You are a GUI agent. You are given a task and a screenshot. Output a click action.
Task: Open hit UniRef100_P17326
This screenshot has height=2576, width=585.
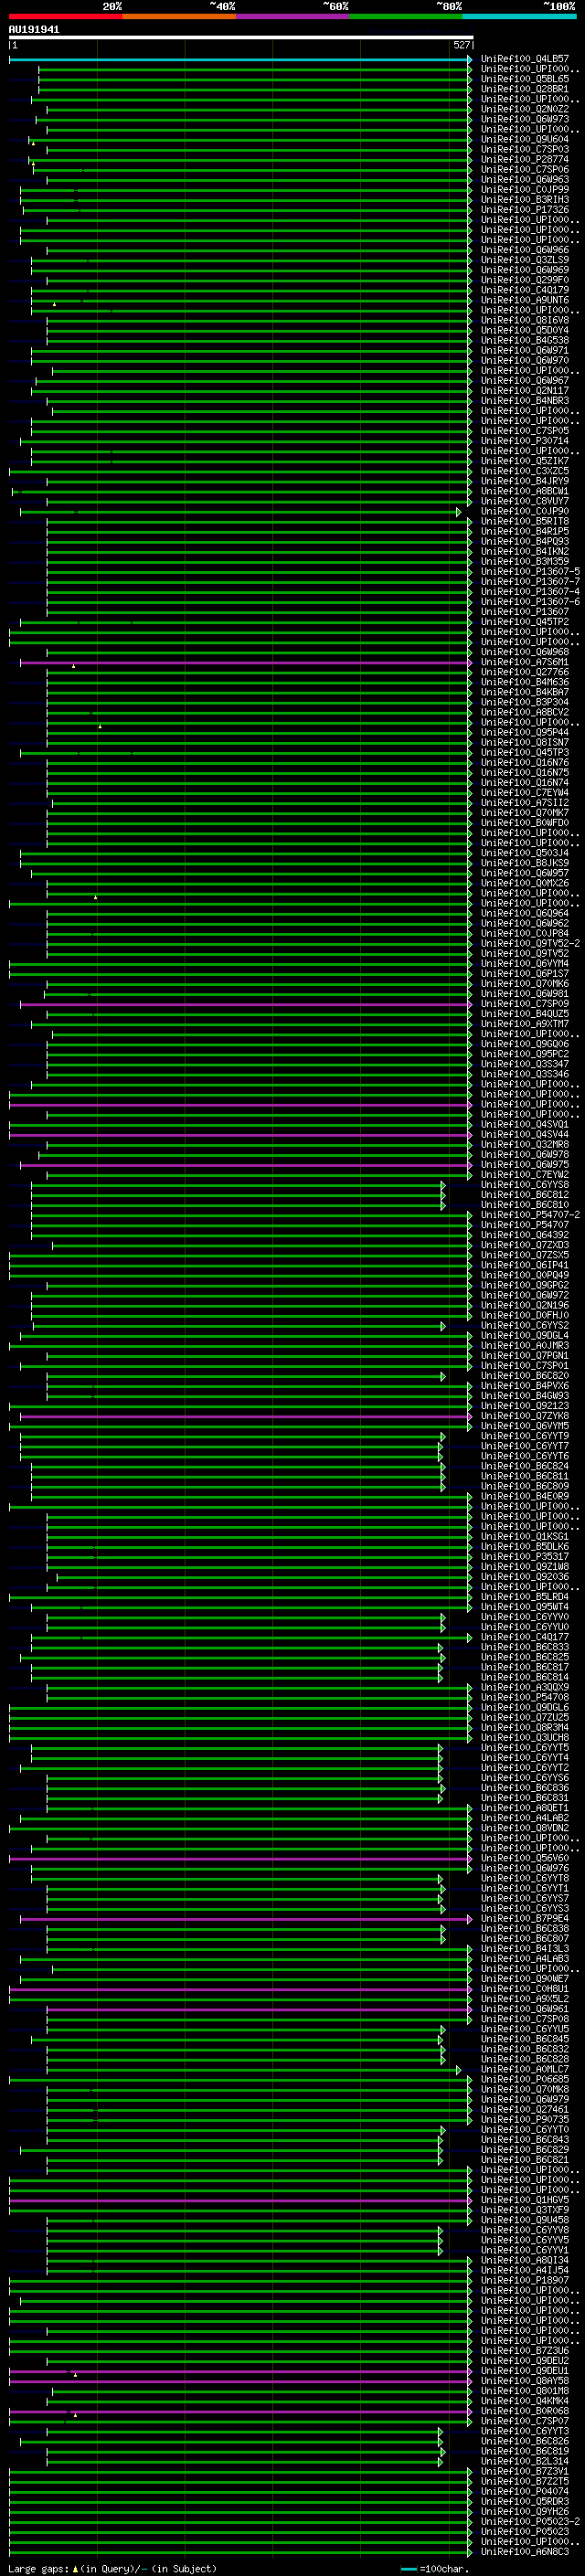coord(525,209)
